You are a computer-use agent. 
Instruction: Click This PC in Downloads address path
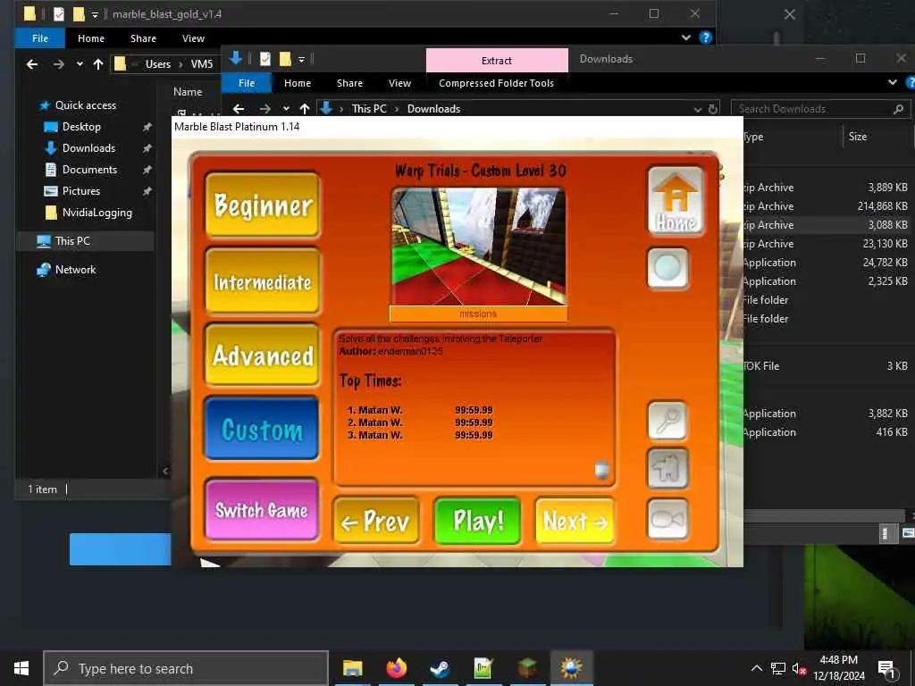[369, 109]
